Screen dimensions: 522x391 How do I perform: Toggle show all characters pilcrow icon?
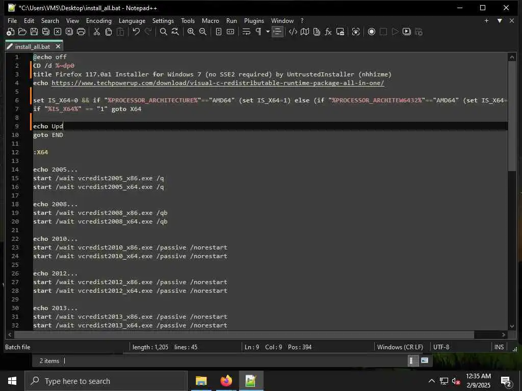coord(258,32)
